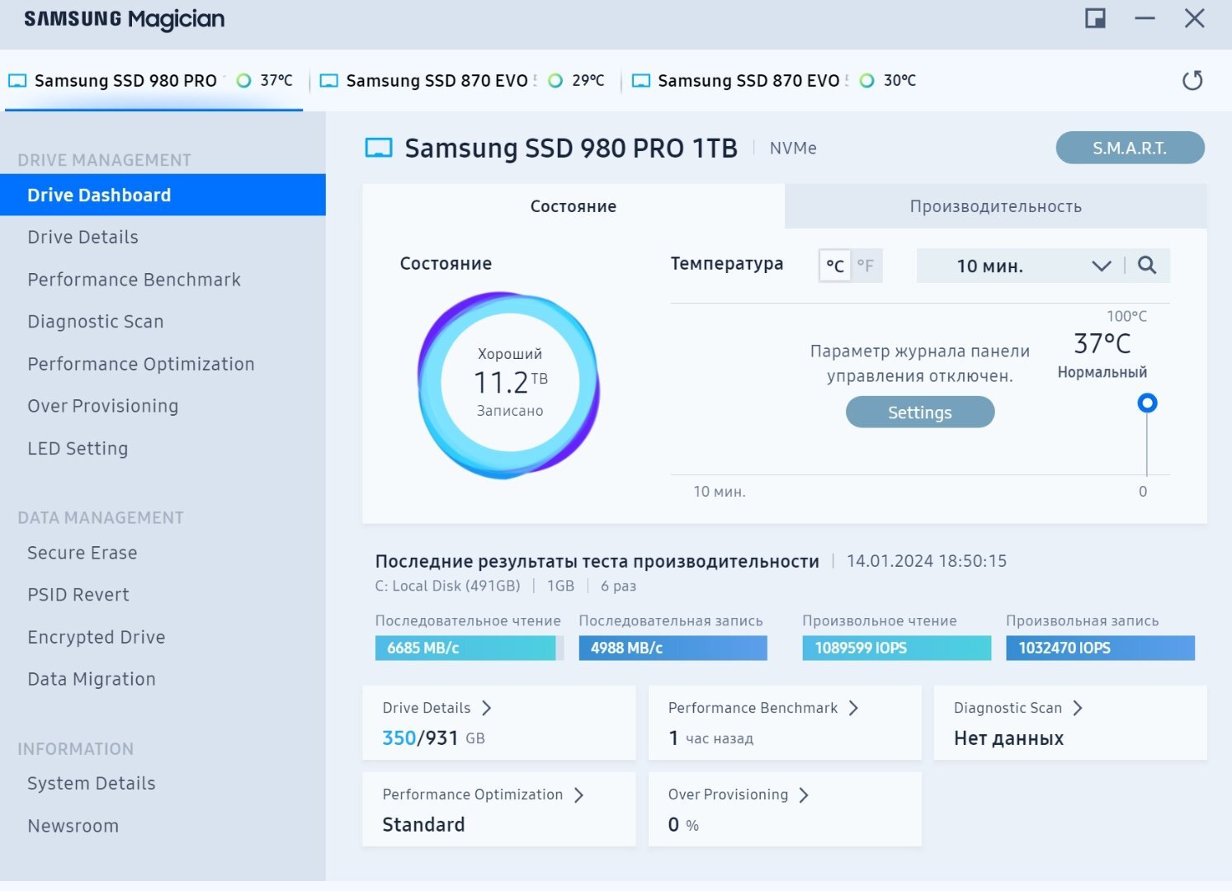Viewport: 1232px width, 891px height.
Task: Click the Drive Details card link
Action: click(x=427, y=708)
